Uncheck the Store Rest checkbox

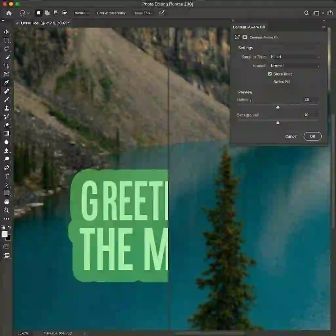270,74
